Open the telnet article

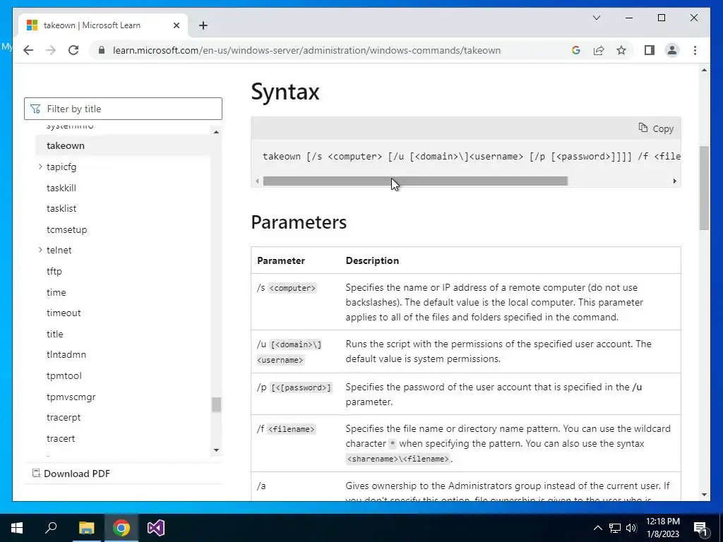(59, 250)
